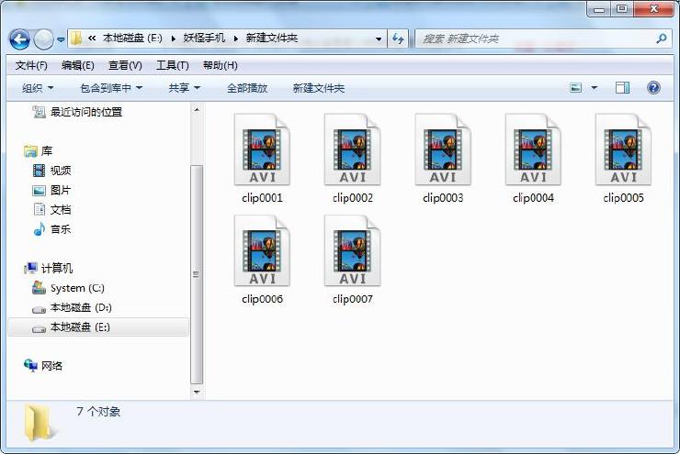This screenshot has height=454, width=680.
Task: Select clip0001 AVI file icon
Action: tap(262, 149)
